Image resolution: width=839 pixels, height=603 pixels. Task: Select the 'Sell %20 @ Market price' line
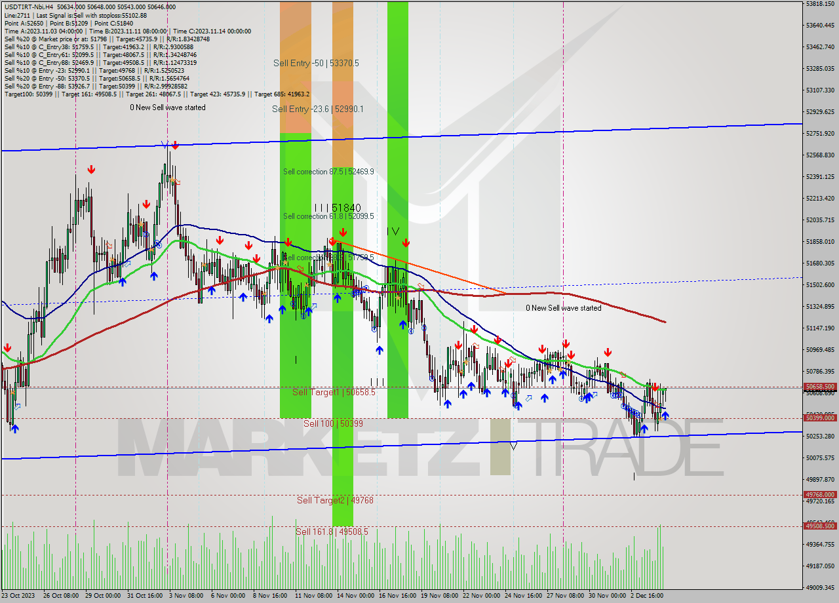pos(107,39)
